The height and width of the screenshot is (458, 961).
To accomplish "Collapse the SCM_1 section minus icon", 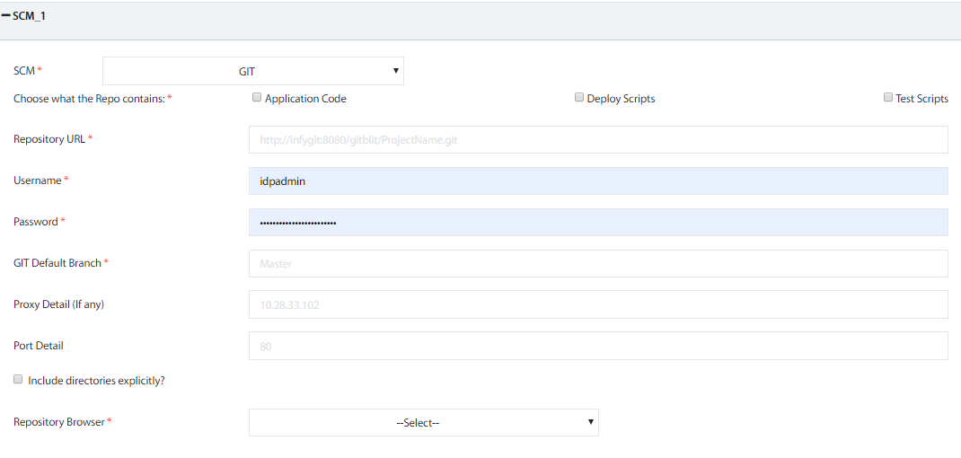I will pos(5,16).
